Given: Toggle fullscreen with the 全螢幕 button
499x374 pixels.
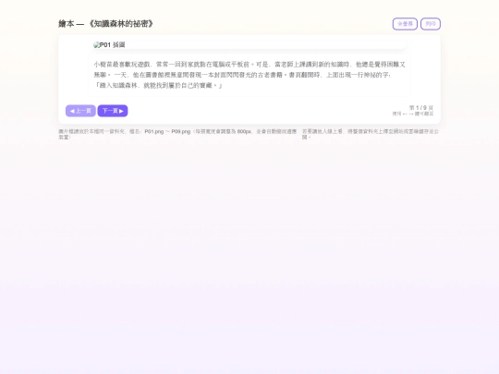Looking at the screenshot, I should (x=405, y=24).
